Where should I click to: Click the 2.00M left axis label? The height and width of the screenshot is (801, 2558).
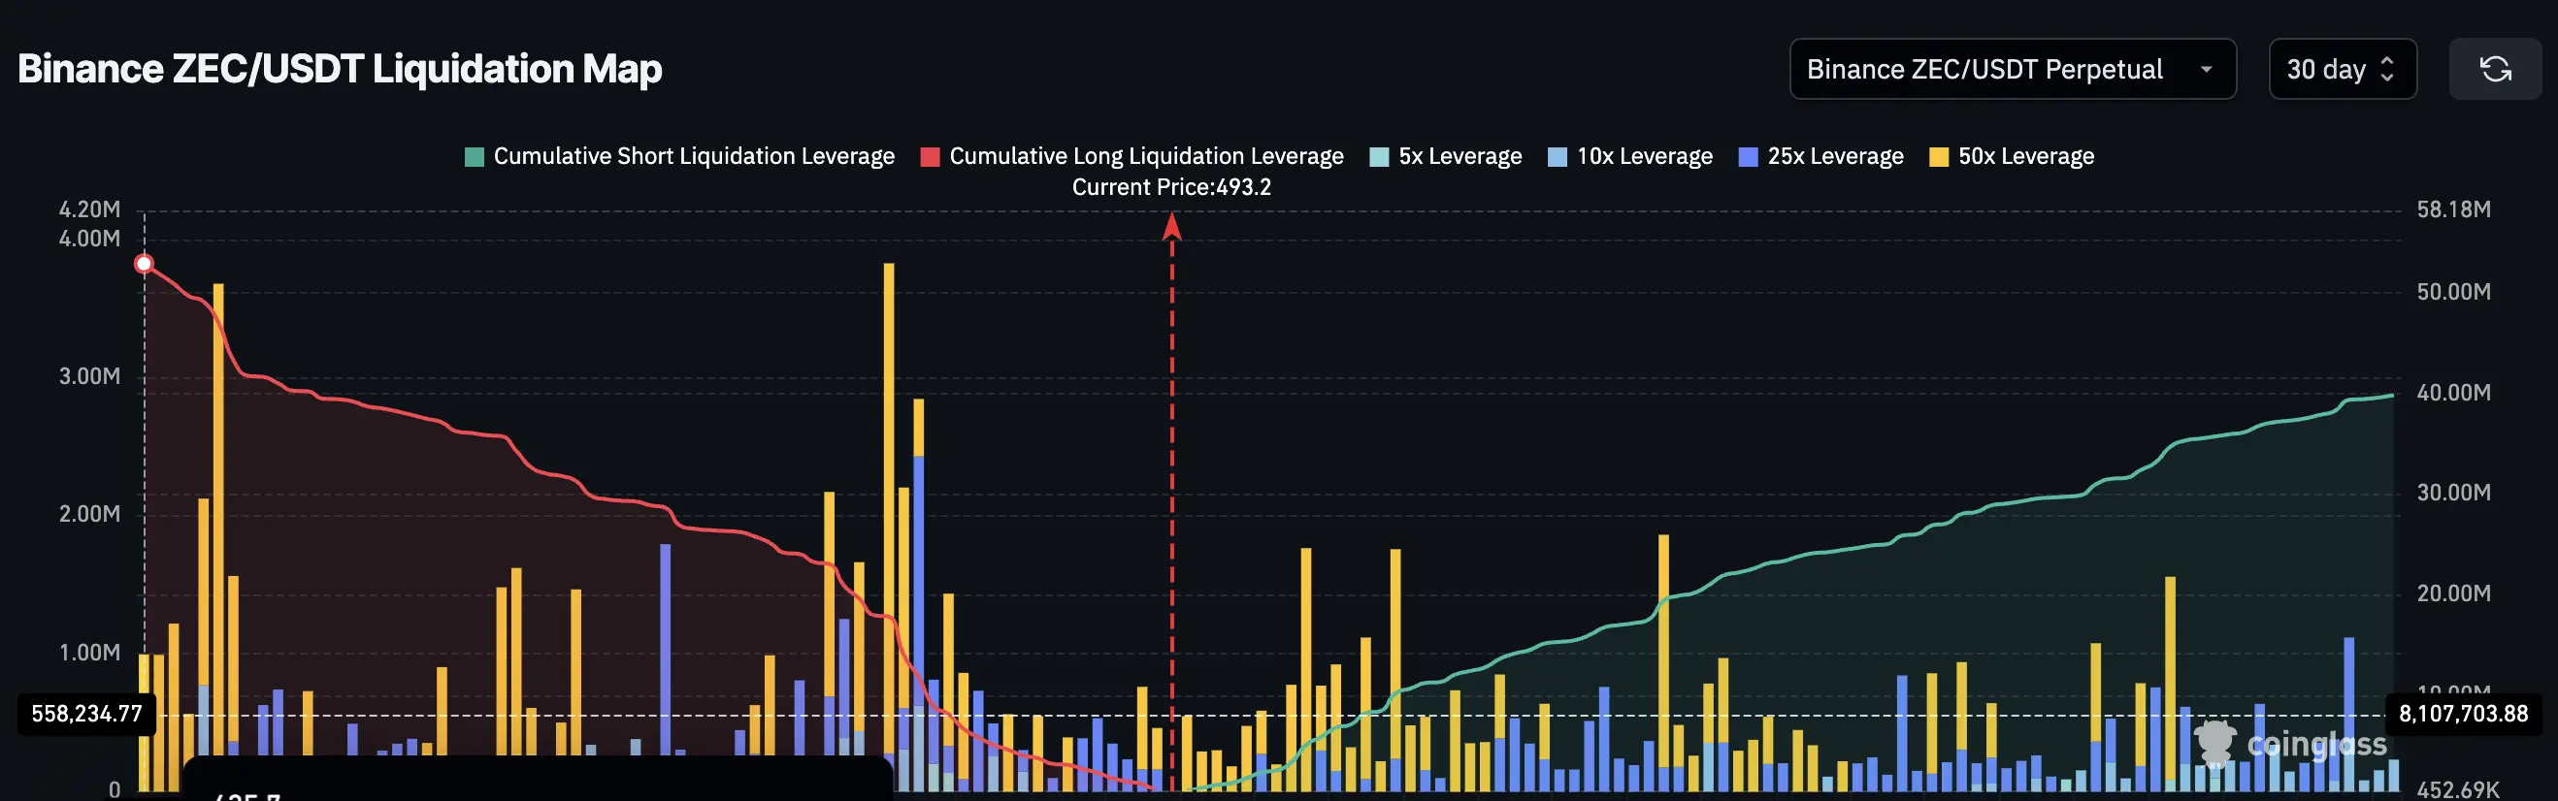[89, 514]
